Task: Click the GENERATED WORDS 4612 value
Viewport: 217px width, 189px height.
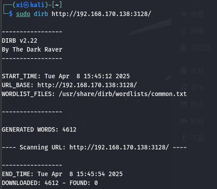Action: [x=69, y=129]
